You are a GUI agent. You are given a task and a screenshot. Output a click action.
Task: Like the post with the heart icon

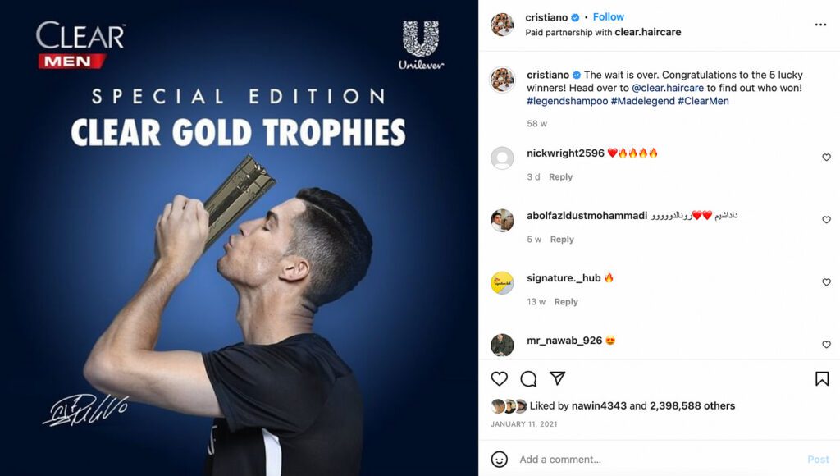pos(499,379)
